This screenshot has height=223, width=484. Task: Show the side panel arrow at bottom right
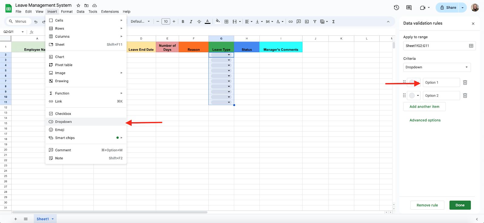tap(477, 219)
